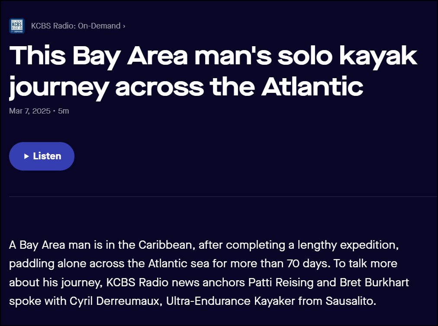
Task: Click the Mar 7, 2025 publish date
Action: click(29, 111)
